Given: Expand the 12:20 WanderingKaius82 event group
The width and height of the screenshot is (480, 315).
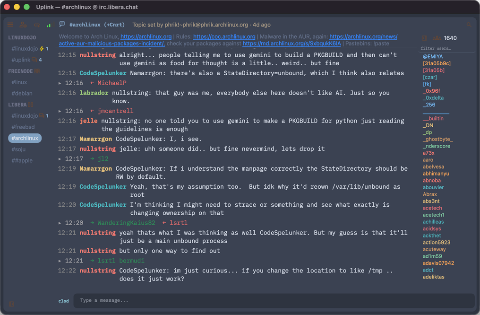Looking at the screenshot, I should click(x=60, y=223).
